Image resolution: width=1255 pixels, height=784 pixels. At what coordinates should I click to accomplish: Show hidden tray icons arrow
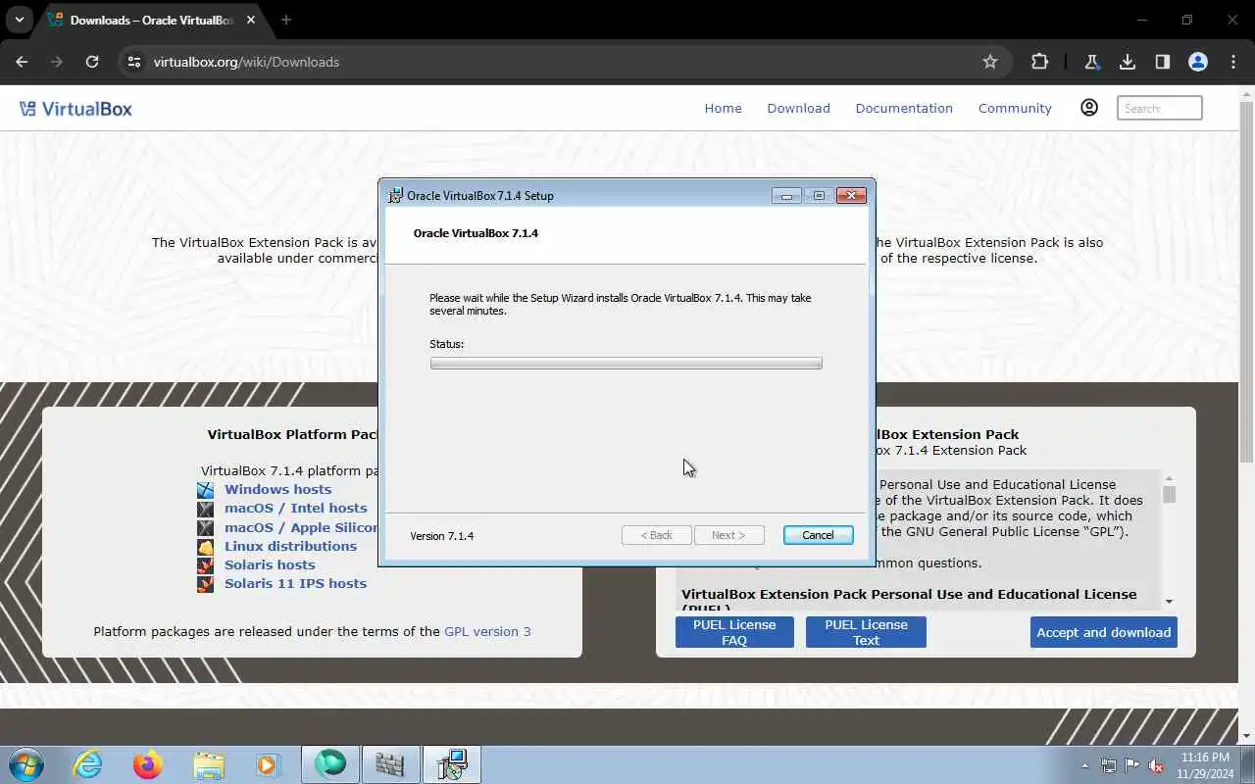1084,765
